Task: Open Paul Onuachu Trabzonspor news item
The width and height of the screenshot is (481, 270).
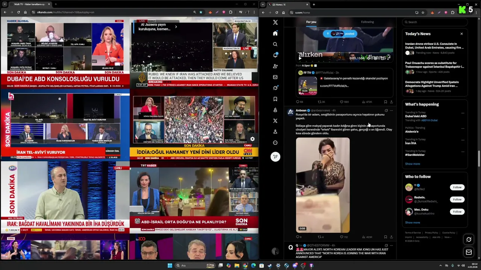Action: 435,67
